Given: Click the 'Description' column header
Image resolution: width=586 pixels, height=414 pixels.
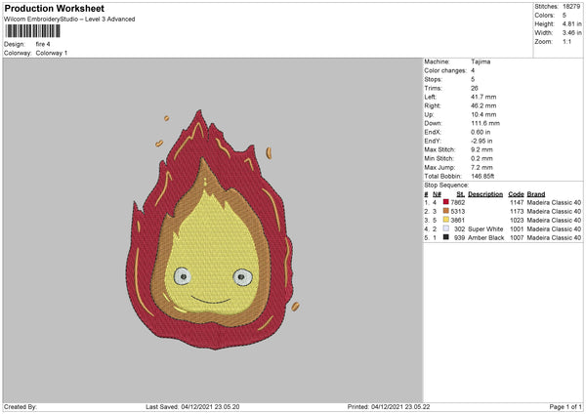Looking at the screenshot, I should [485, 194].
